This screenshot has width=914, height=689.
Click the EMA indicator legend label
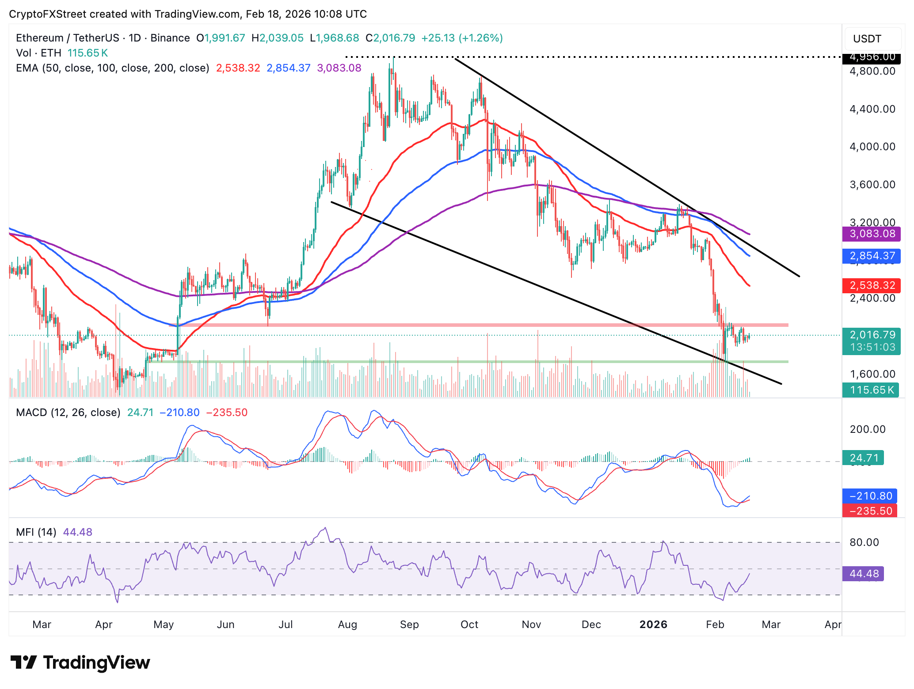[x=112, y=68]
